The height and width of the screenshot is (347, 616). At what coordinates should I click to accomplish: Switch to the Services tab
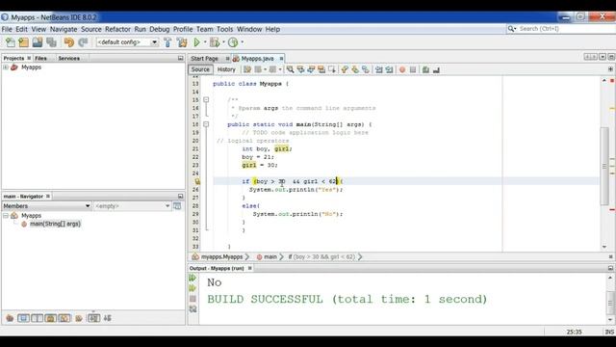tap(68, 58)
